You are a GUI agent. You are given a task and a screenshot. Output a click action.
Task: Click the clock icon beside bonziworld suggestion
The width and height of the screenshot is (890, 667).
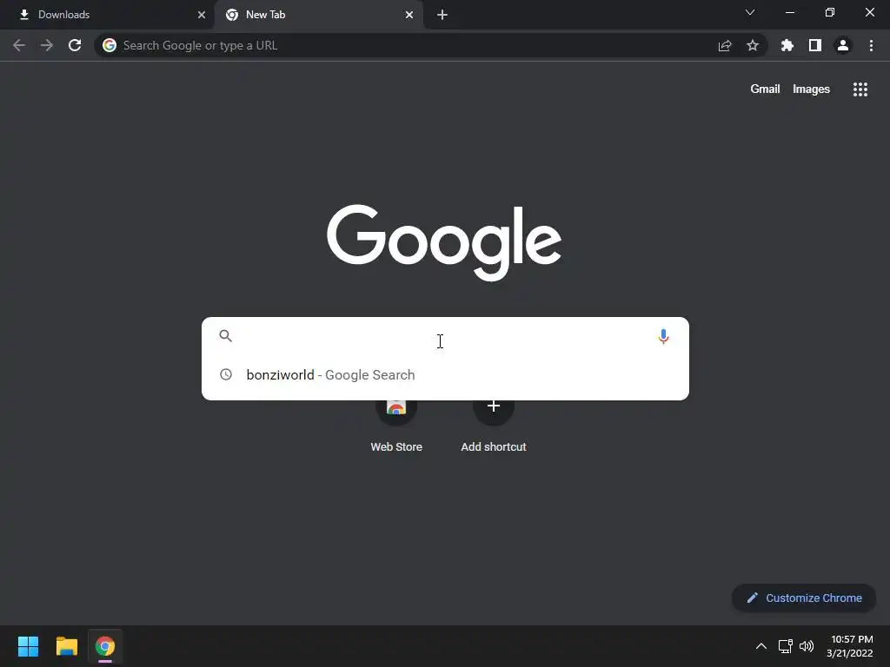(226, 374)
